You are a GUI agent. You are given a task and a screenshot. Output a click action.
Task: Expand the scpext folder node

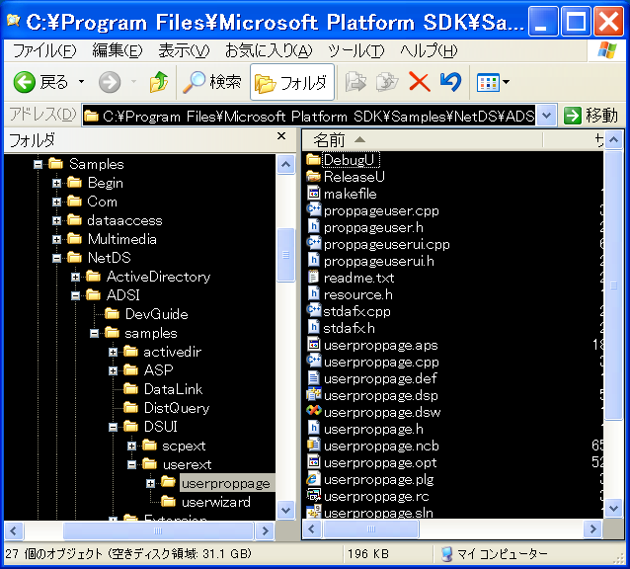131,447
